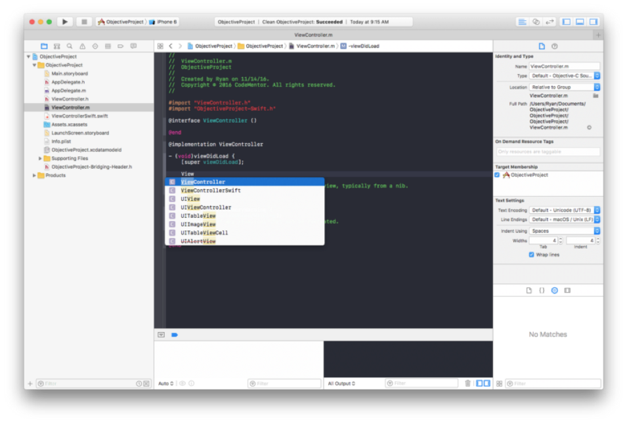Image resolution: width=627 pixels, height=422 pixels.
Task: Open the Text Encoding dropdown
Action: pos(565,210)
